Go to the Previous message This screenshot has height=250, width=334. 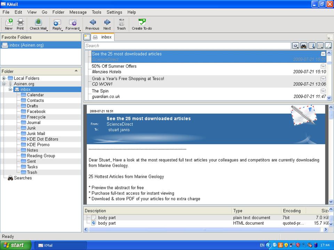click(x=92, y=24)
